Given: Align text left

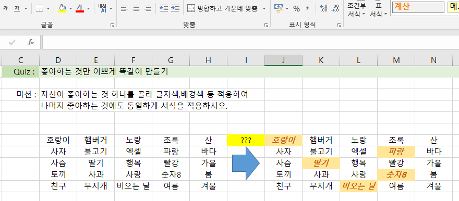Looking at the screenshot, I should tap(125, 8).
